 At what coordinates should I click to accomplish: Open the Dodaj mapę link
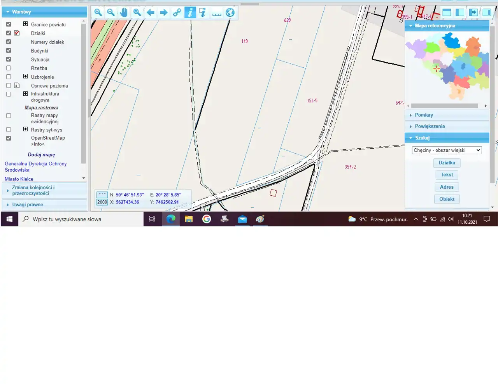[x=41, y=155]
